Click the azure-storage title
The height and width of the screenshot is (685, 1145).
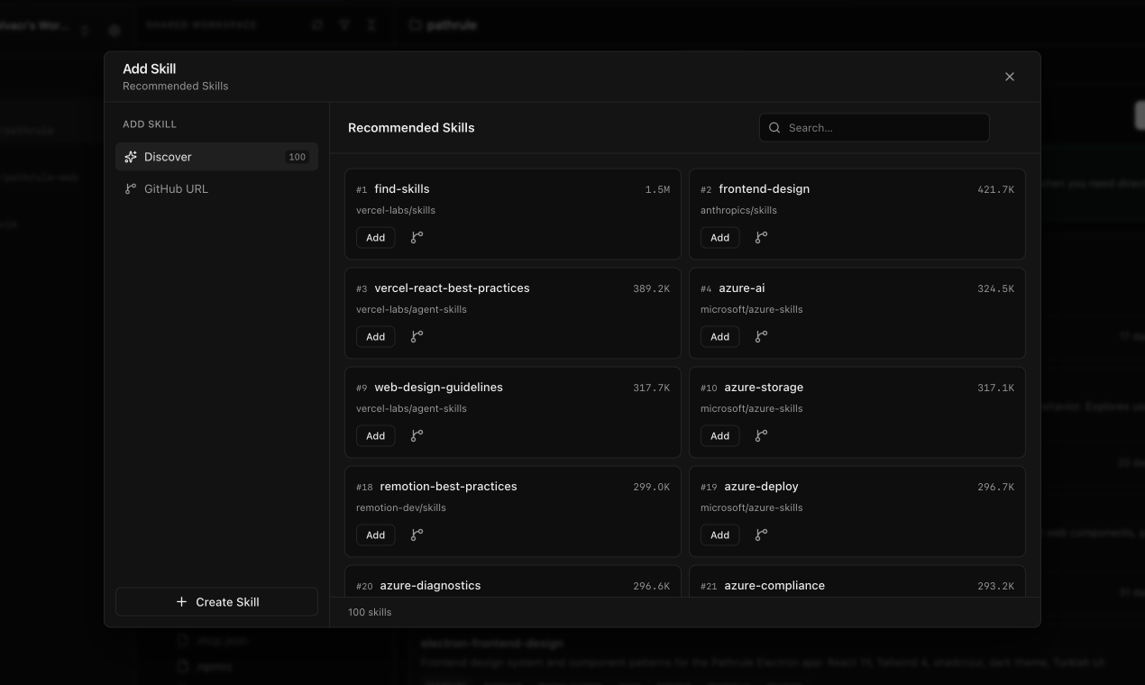click(764, 388)
